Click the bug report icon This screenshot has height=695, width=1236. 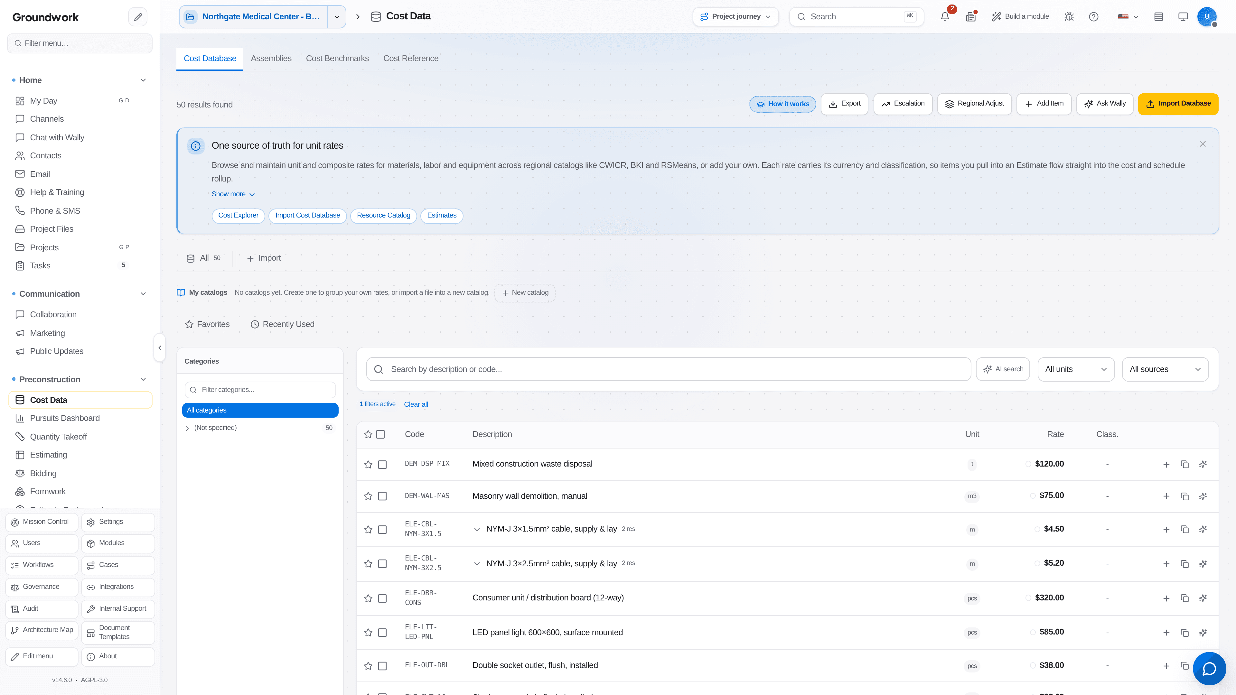(1069, 17)
